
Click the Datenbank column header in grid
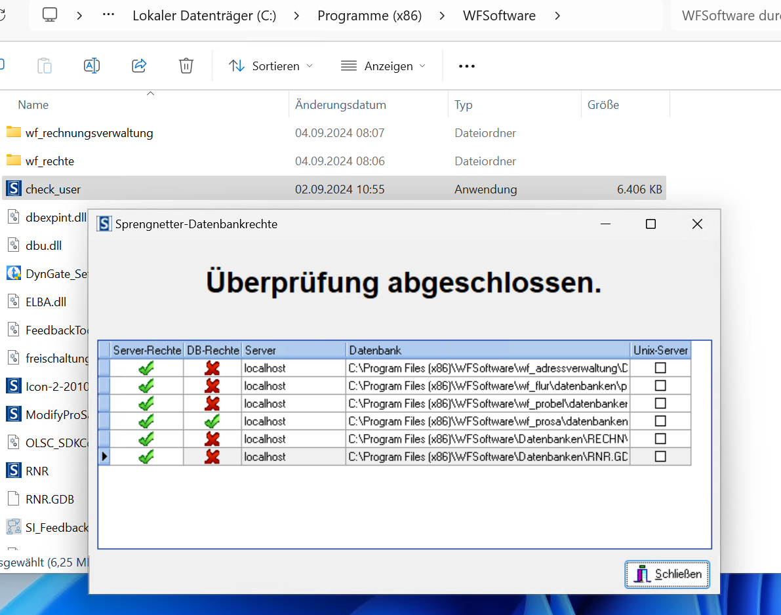[488, 350]
